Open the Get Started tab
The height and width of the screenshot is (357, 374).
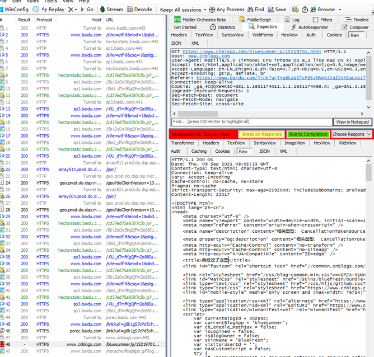[x=185, y=27]
